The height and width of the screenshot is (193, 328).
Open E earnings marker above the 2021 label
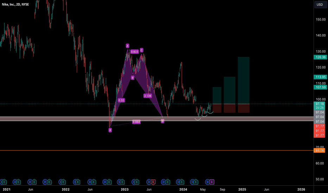coord(4,182)
